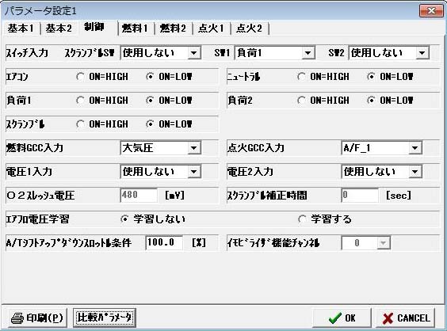
Task: Switch to the 基本1 tab
Action: [21, 29]
